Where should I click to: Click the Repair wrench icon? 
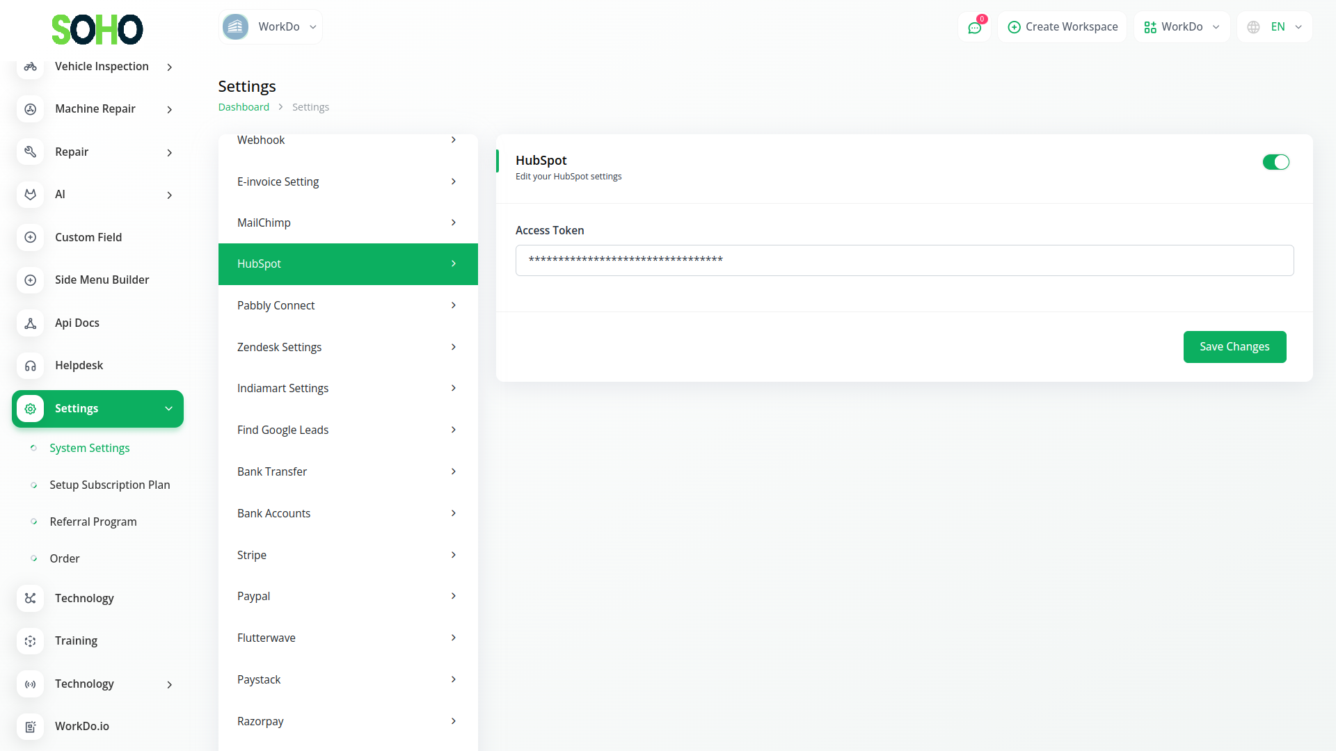click(x=30, y=152)
